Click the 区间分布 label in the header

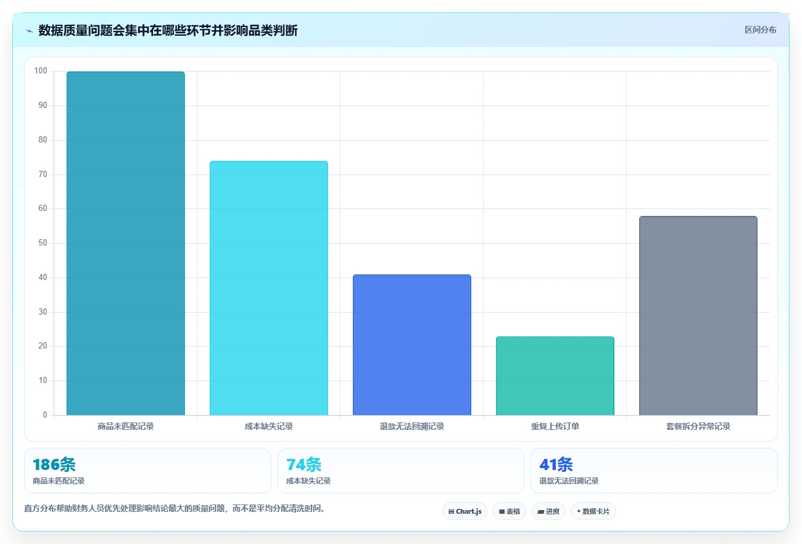tap(760, 30)
